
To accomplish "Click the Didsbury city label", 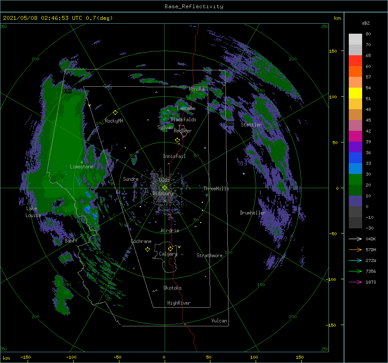I will (x=163, y=193).
